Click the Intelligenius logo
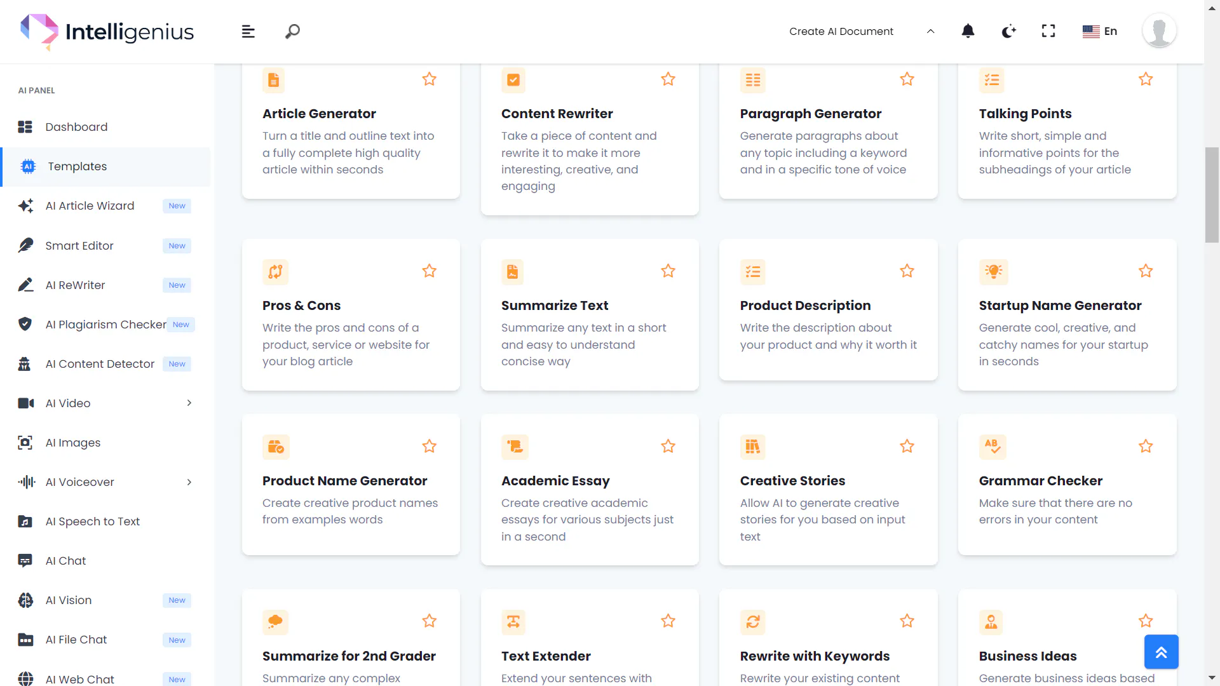Image resolution: width=1220 pixels, height=686 pixels. click(107, 31)
